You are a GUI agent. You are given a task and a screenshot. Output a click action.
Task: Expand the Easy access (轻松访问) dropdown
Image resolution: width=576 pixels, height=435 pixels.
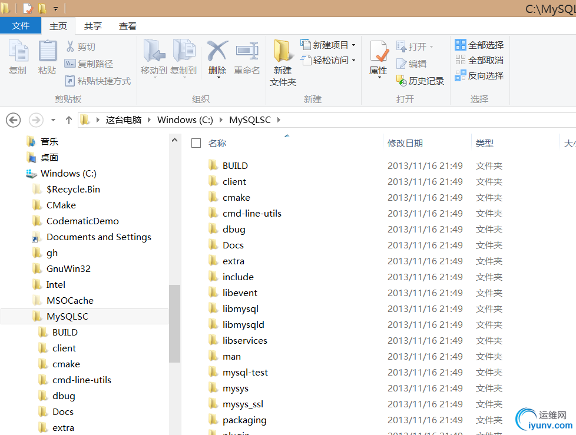click(354, 60)
